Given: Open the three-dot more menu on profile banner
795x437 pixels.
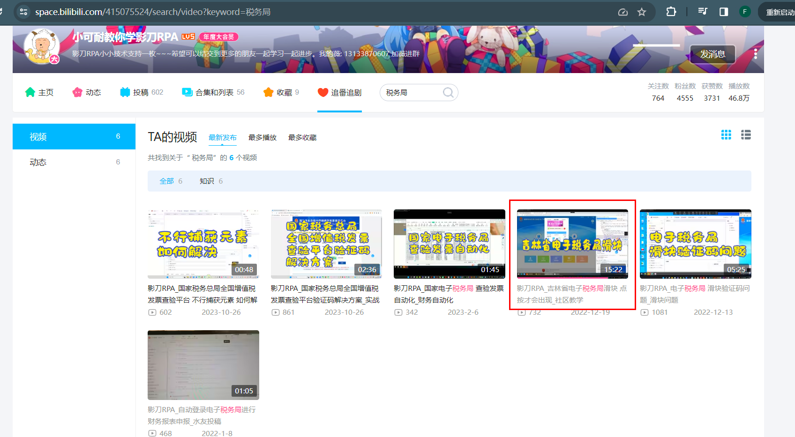Looking at the screenshot, I should pyautogui.click(x=755, y=54).
